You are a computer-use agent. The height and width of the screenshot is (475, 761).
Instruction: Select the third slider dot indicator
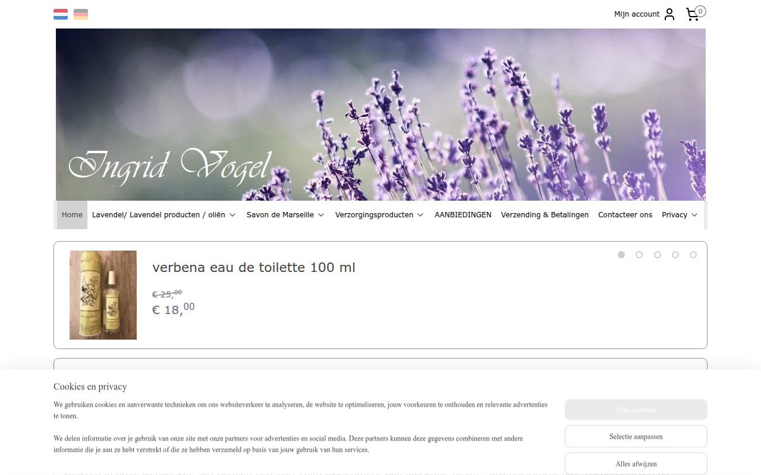(x=658, y=255)
